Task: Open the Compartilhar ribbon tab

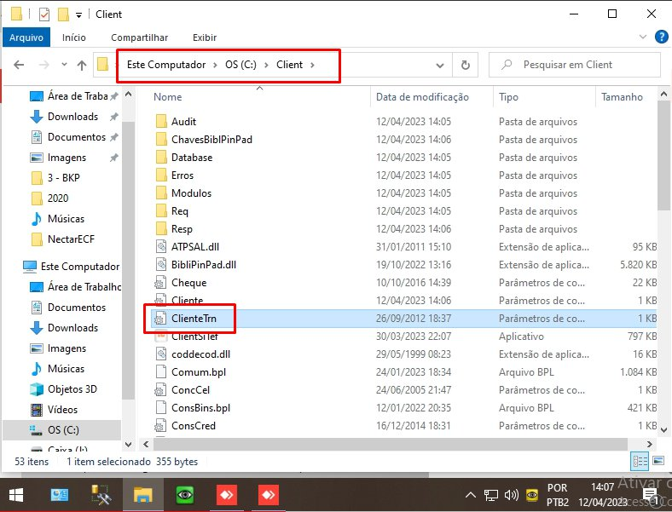Action: [x=139, y=37]
